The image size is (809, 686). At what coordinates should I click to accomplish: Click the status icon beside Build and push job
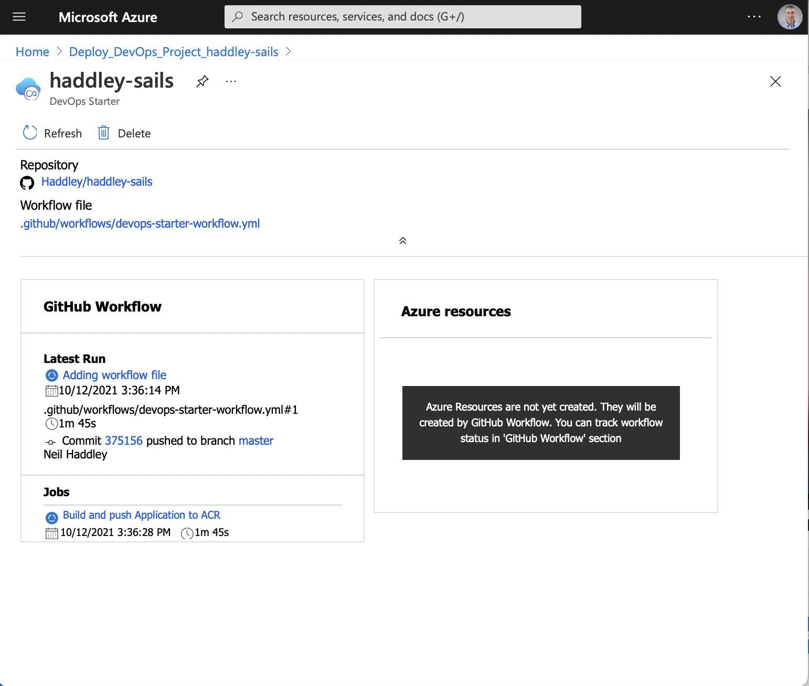tap(52, 518)
